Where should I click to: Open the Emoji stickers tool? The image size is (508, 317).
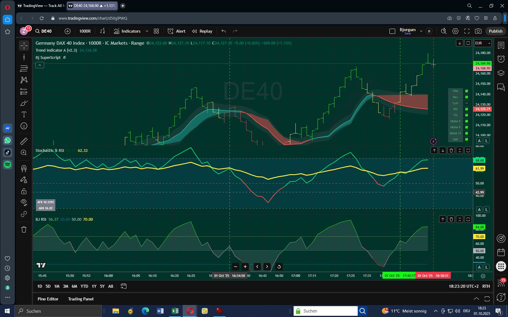point(24,126)
